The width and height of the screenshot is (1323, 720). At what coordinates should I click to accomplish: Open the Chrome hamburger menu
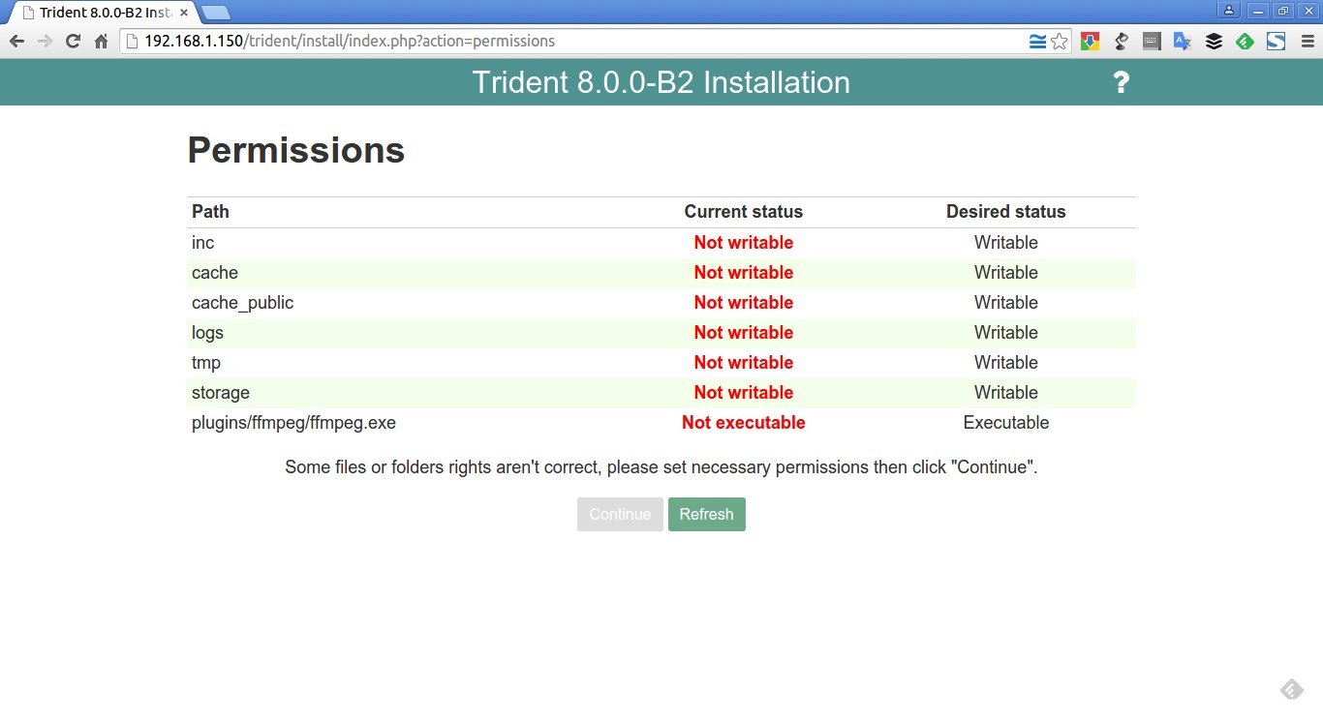coord(1306,42)
